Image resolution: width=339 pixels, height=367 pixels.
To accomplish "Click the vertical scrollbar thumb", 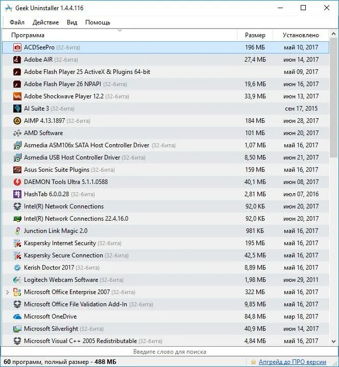I will (x=333, y=98).
